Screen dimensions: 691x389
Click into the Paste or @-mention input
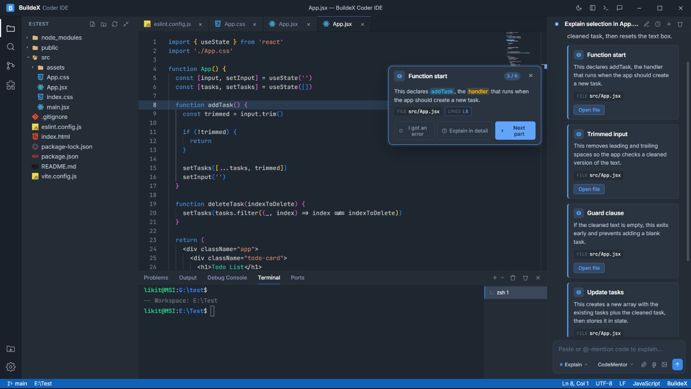(x=619, y=349)
